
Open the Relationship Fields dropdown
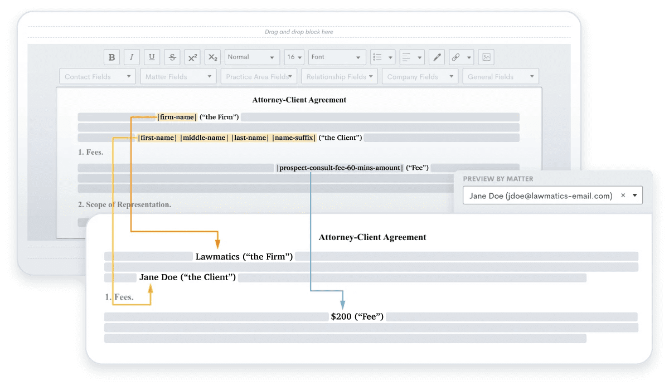point(340,76)
